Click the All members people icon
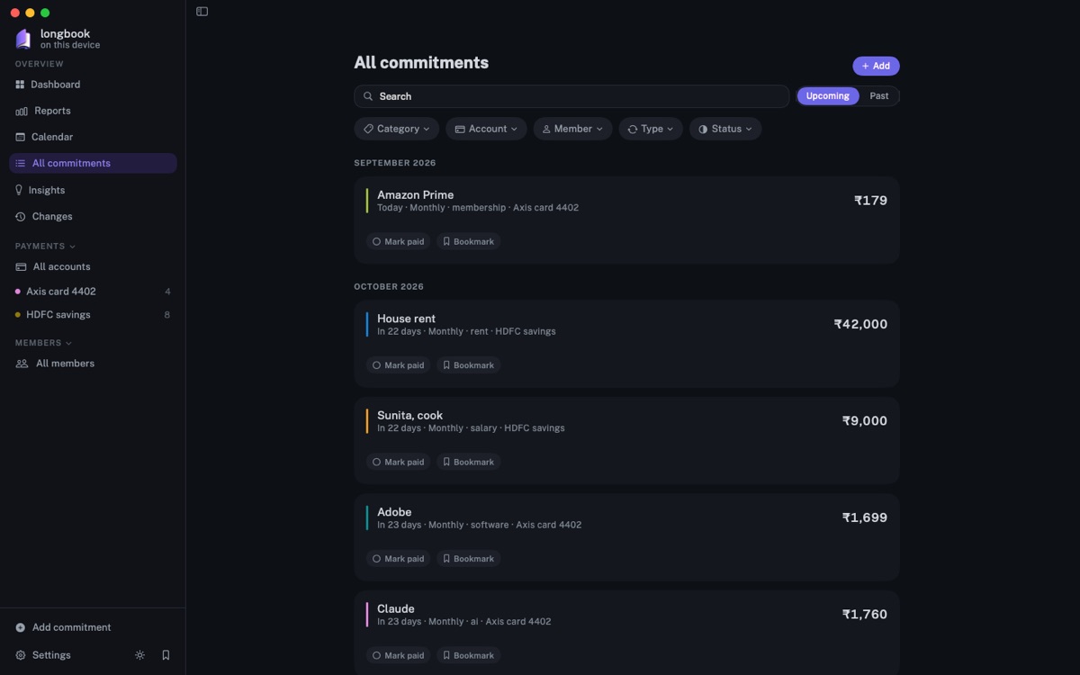1080x675 pixels. 22,364
